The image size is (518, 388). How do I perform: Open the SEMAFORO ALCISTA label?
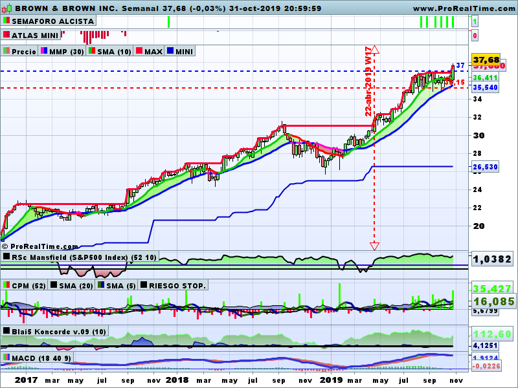coord(53,21)
